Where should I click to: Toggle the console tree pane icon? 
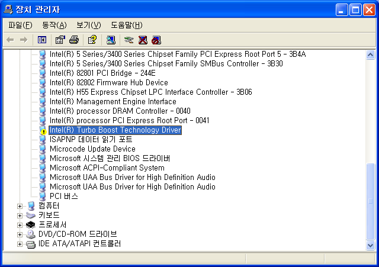pyautogui.click(x=42, y=40)
